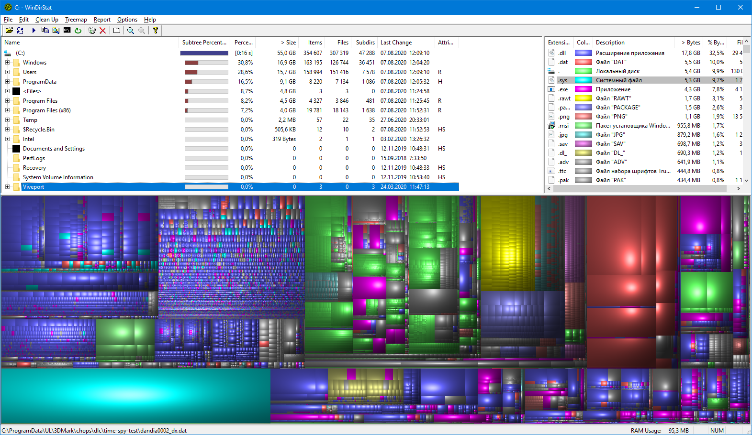Click the .ttc font file type icon

[551, 171]
